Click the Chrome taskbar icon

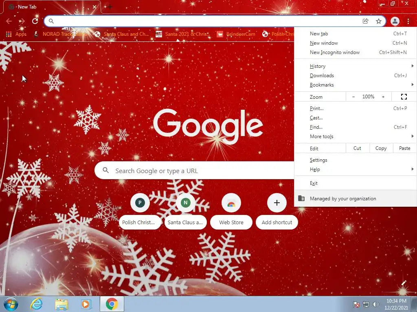(112, 304)
